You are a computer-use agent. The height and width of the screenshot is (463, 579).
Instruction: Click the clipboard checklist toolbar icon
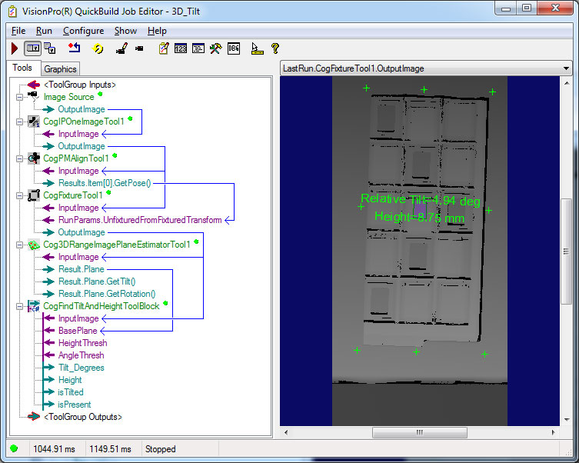[x=164, y=48]
